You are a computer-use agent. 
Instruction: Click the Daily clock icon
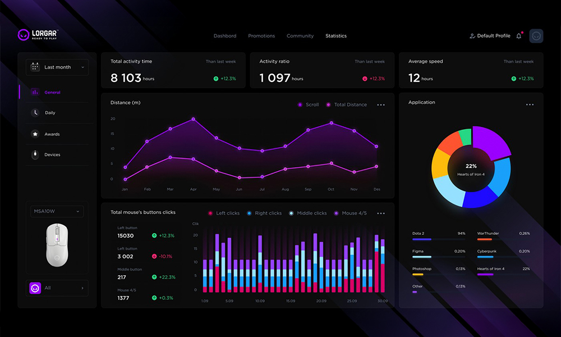[x=35, y=112]
